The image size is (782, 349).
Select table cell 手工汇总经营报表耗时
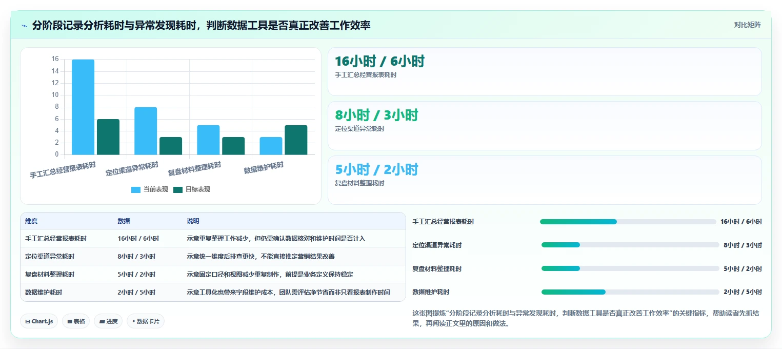tap(56, 239)
